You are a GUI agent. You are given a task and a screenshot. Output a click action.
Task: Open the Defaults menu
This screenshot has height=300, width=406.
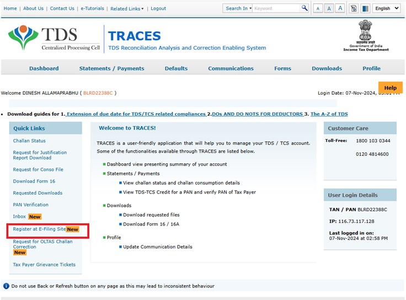176,68
